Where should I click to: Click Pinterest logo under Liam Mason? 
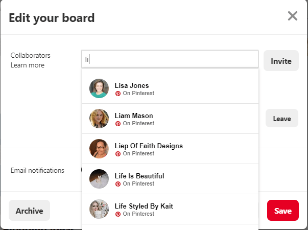[118, 124]
